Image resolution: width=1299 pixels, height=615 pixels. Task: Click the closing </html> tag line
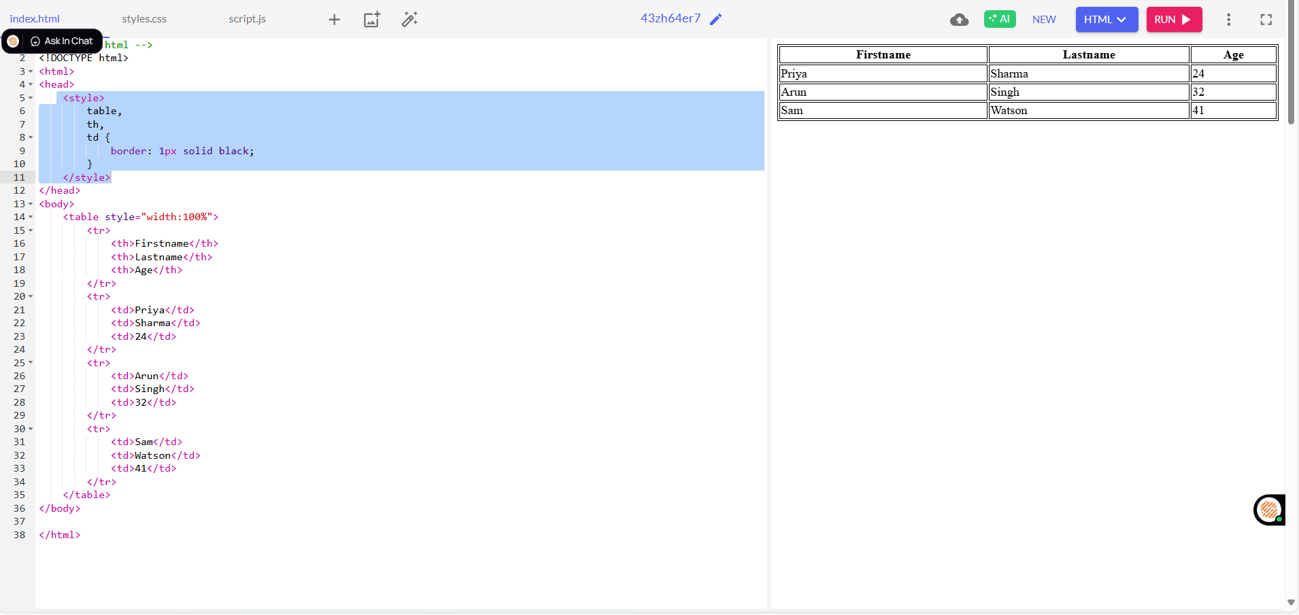(60, 535)
